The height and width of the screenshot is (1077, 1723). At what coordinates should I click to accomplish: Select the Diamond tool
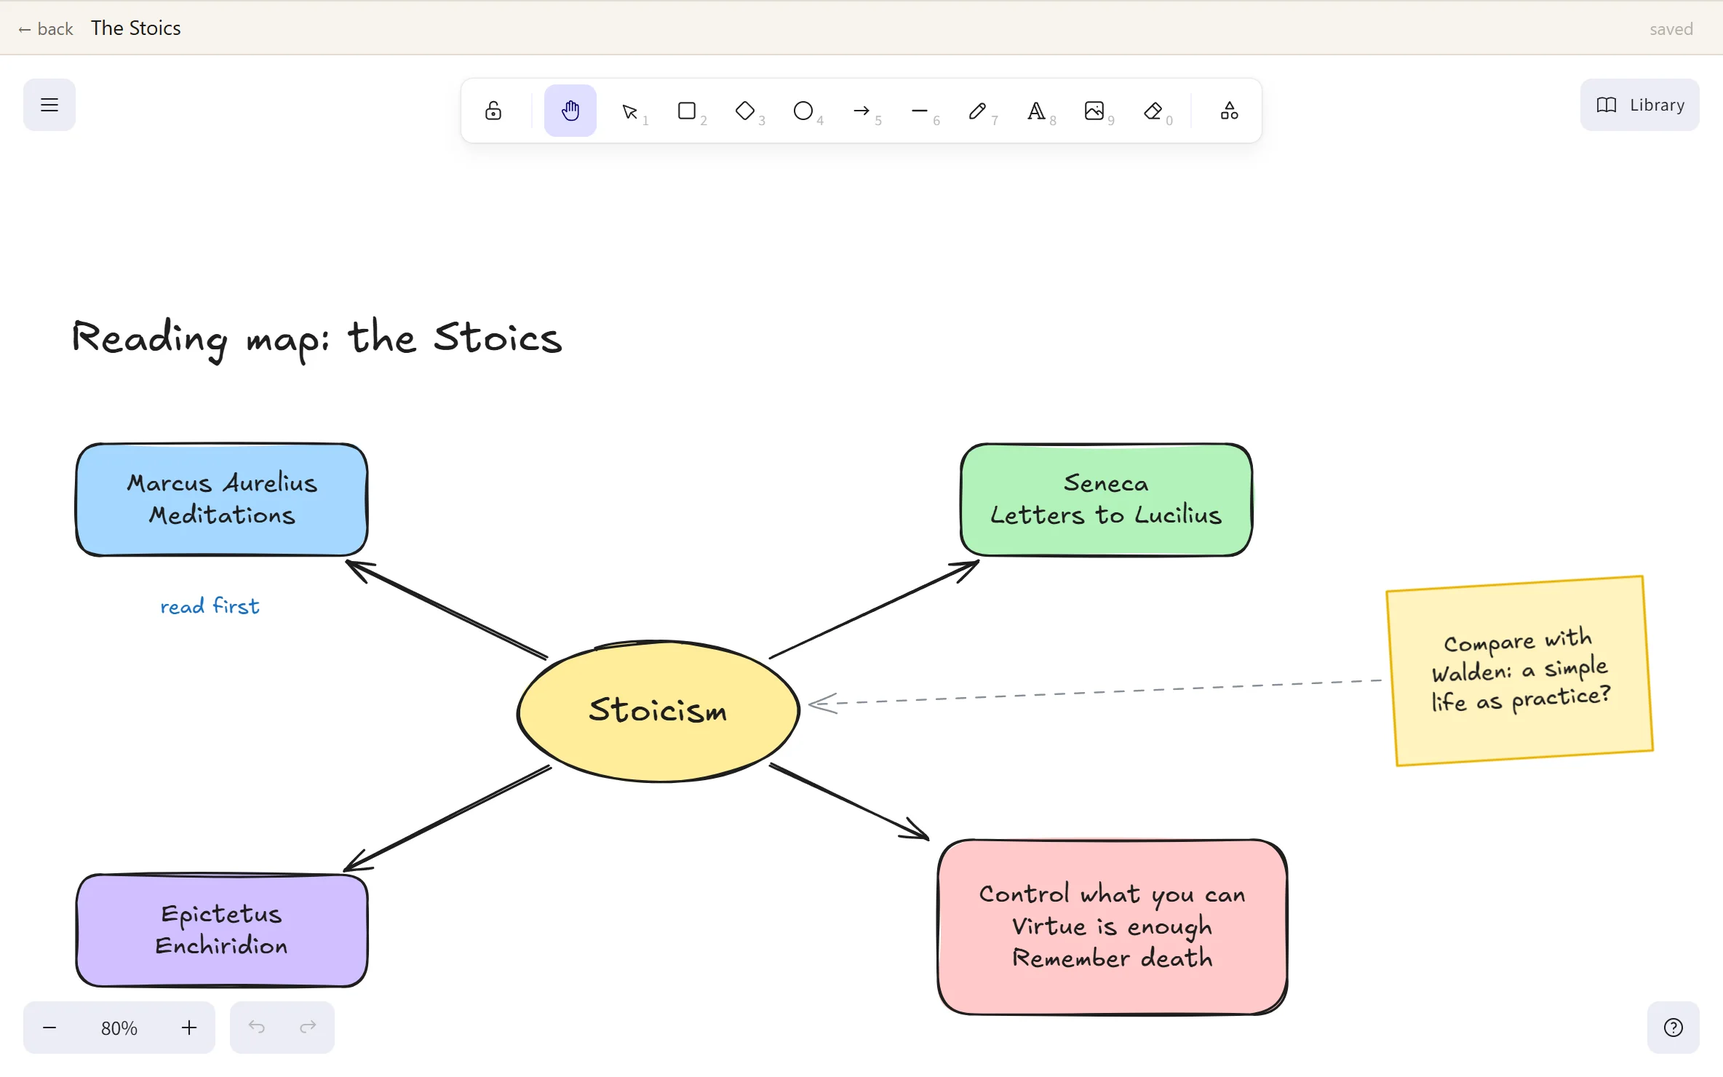click(746, 111)
